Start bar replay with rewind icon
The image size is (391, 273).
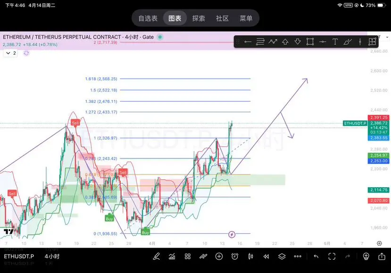click(266, 256)
